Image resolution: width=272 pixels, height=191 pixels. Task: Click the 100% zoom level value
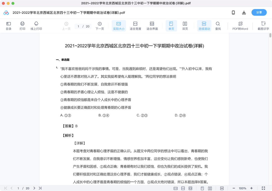pyautogui.click(x=243, y=188)
